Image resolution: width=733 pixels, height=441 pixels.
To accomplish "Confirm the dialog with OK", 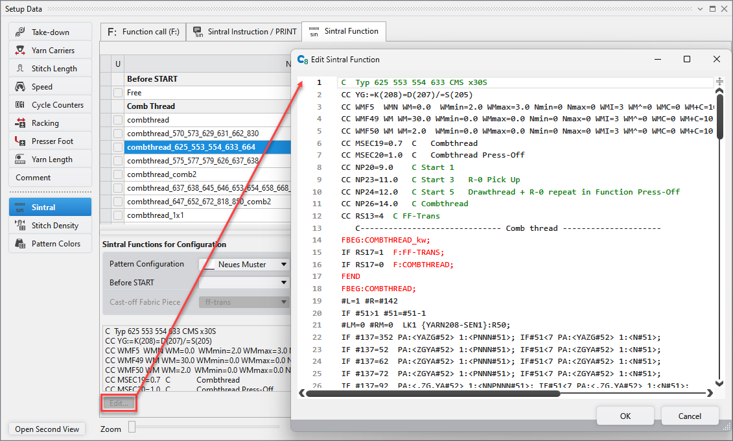I will click(x=625, y=416).
